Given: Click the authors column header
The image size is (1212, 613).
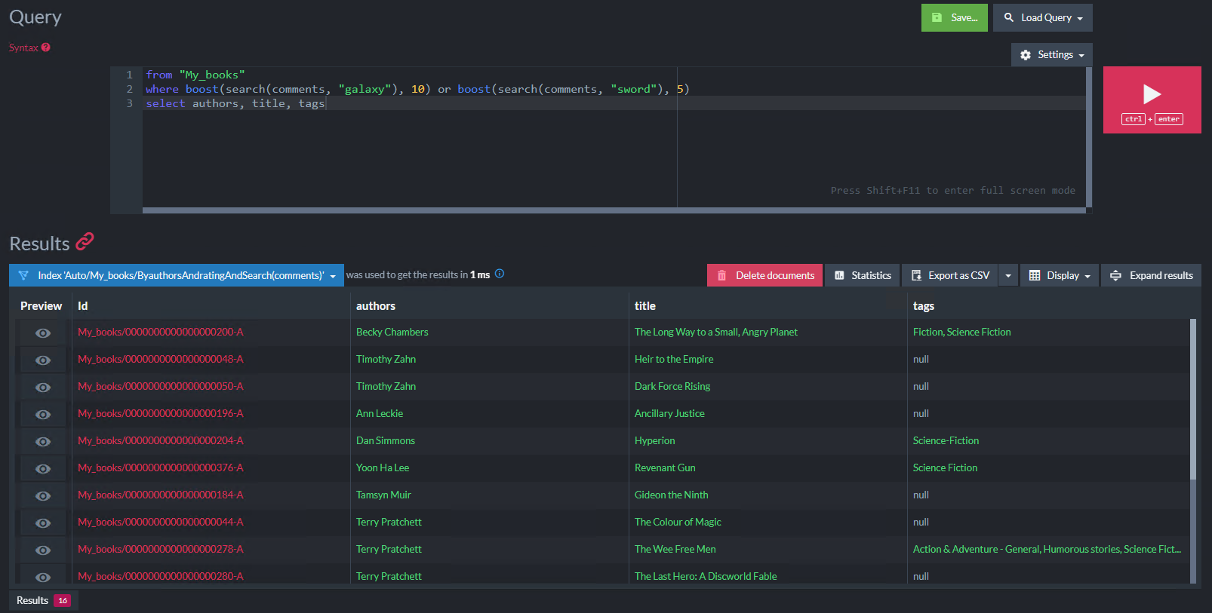Looking at the screenshot, I should coord(376,306).
